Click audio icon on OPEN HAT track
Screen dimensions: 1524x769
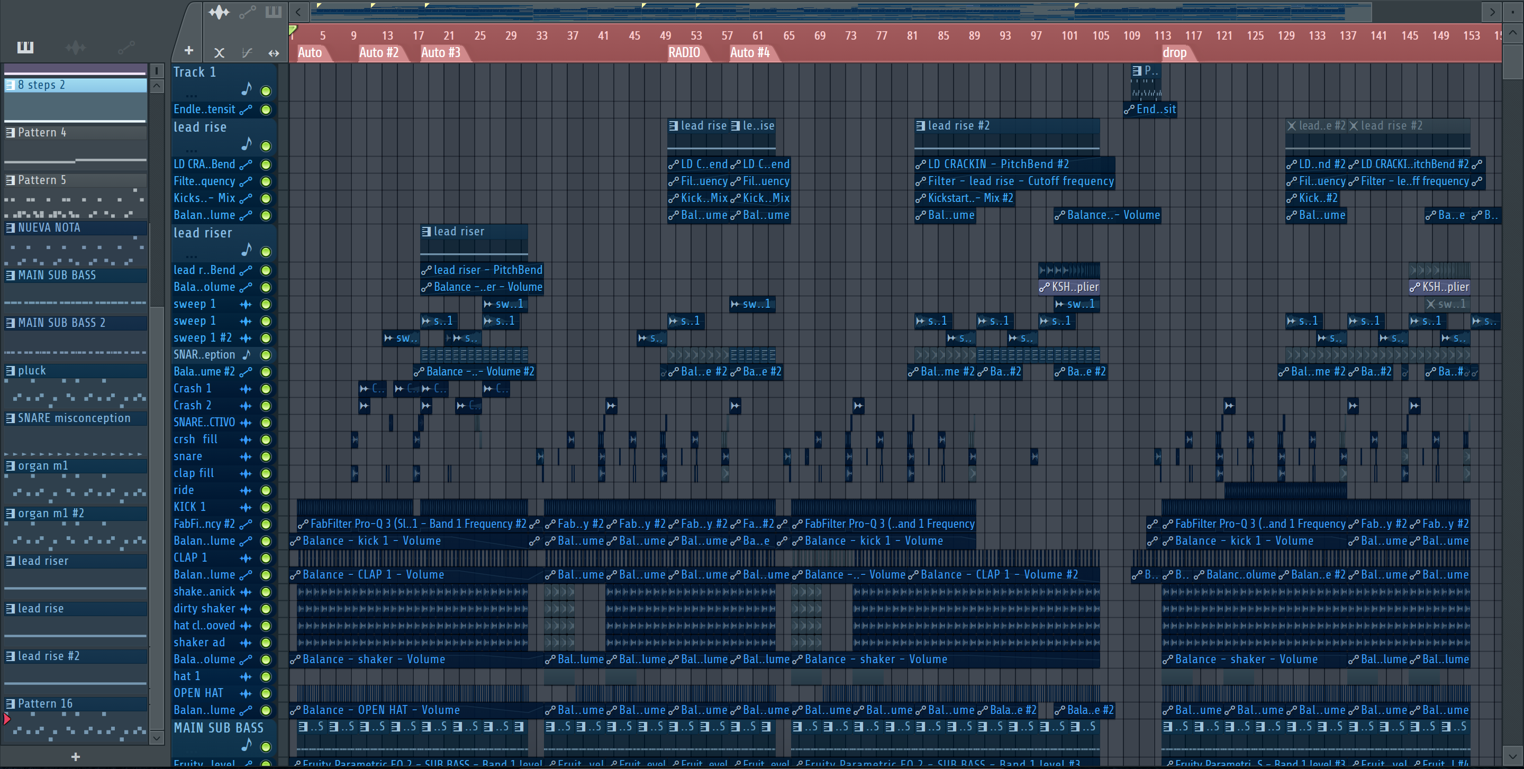point(246,693)
